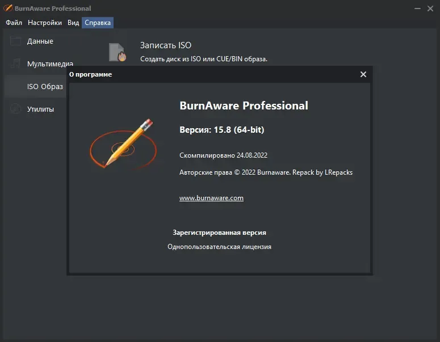The image size is (440, 342).
Task: Click the BurnAware title bar app icon
Action: coord(8,8)
